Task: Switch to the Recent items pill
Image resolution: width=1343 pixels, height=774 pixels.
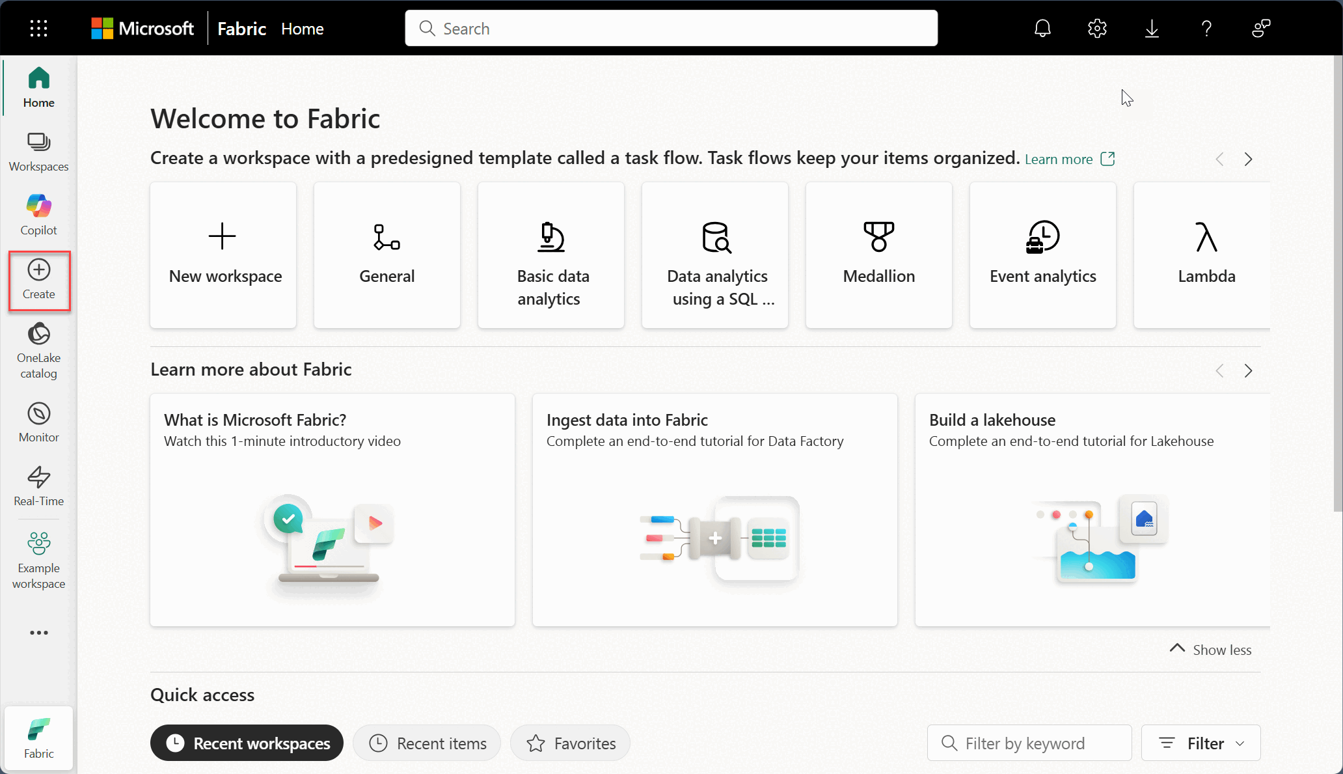Action: pyautogui.click(x=427, y=743)
